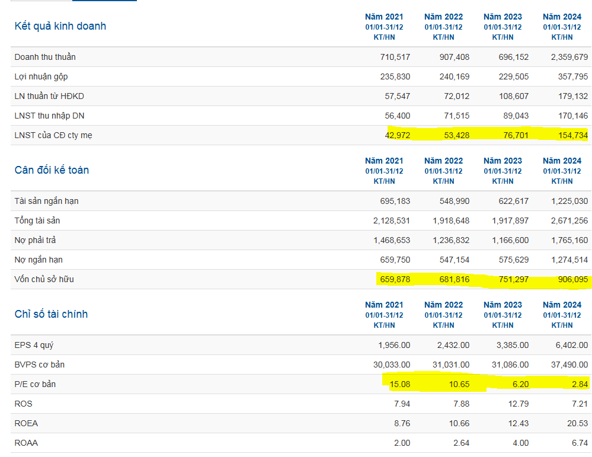Image resolution: width=592 pixels, height=457 pixels.
Task: Click 'LNST của CĐ cty mẹ' row label
Action: coord(53,135)
